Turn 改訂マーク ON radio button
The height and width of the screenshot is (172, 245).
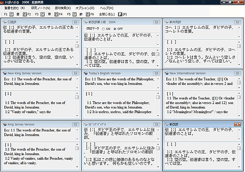coord(103,29)
